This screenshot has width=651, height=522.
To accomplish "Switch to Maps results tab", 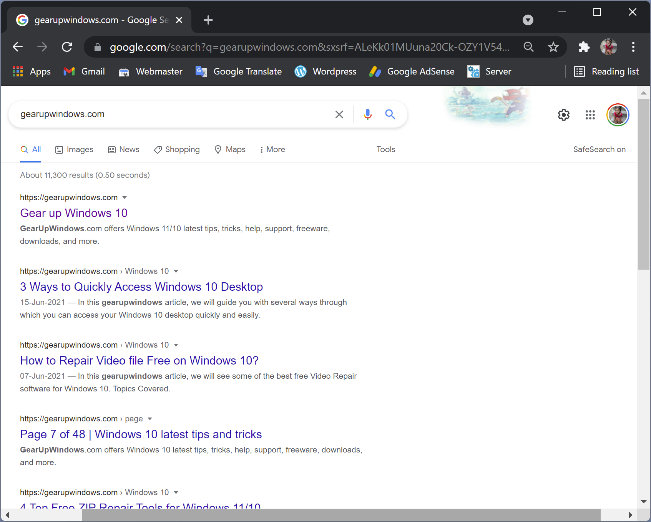I will pos(230,149).
